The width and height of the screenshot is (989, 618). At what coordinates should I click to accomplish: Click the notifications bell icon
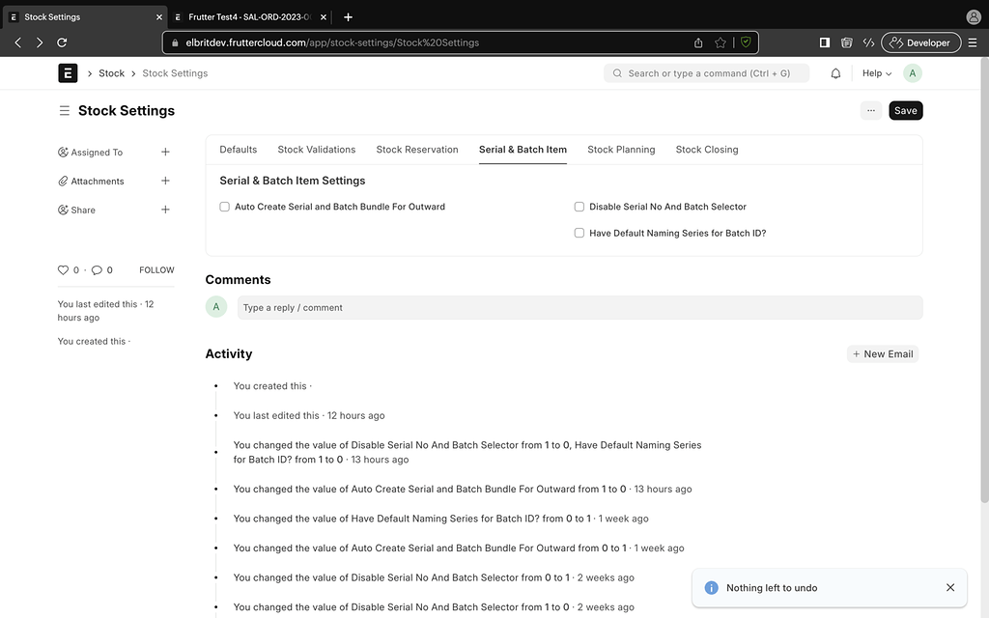[835, 72]
